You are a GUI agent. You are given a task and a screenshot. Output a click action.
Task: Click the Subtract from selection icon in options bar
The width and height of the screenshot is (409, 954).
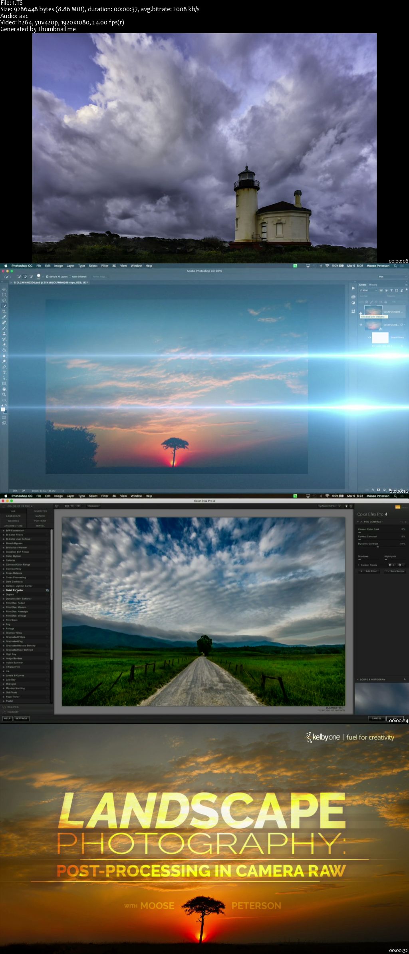pos(31,277)
